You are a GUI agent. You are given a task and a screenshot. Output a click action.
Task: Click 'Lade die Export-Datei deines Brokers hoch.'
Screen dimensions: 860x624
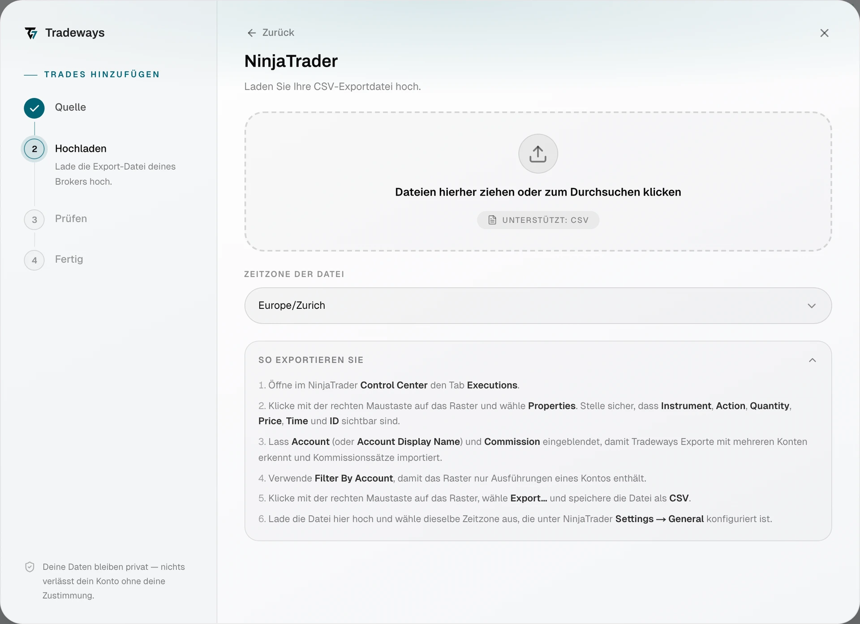(115, 174)
